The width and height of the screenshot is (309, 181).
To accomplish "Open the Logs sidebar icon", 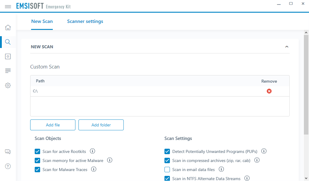I will tap(8, 71).
